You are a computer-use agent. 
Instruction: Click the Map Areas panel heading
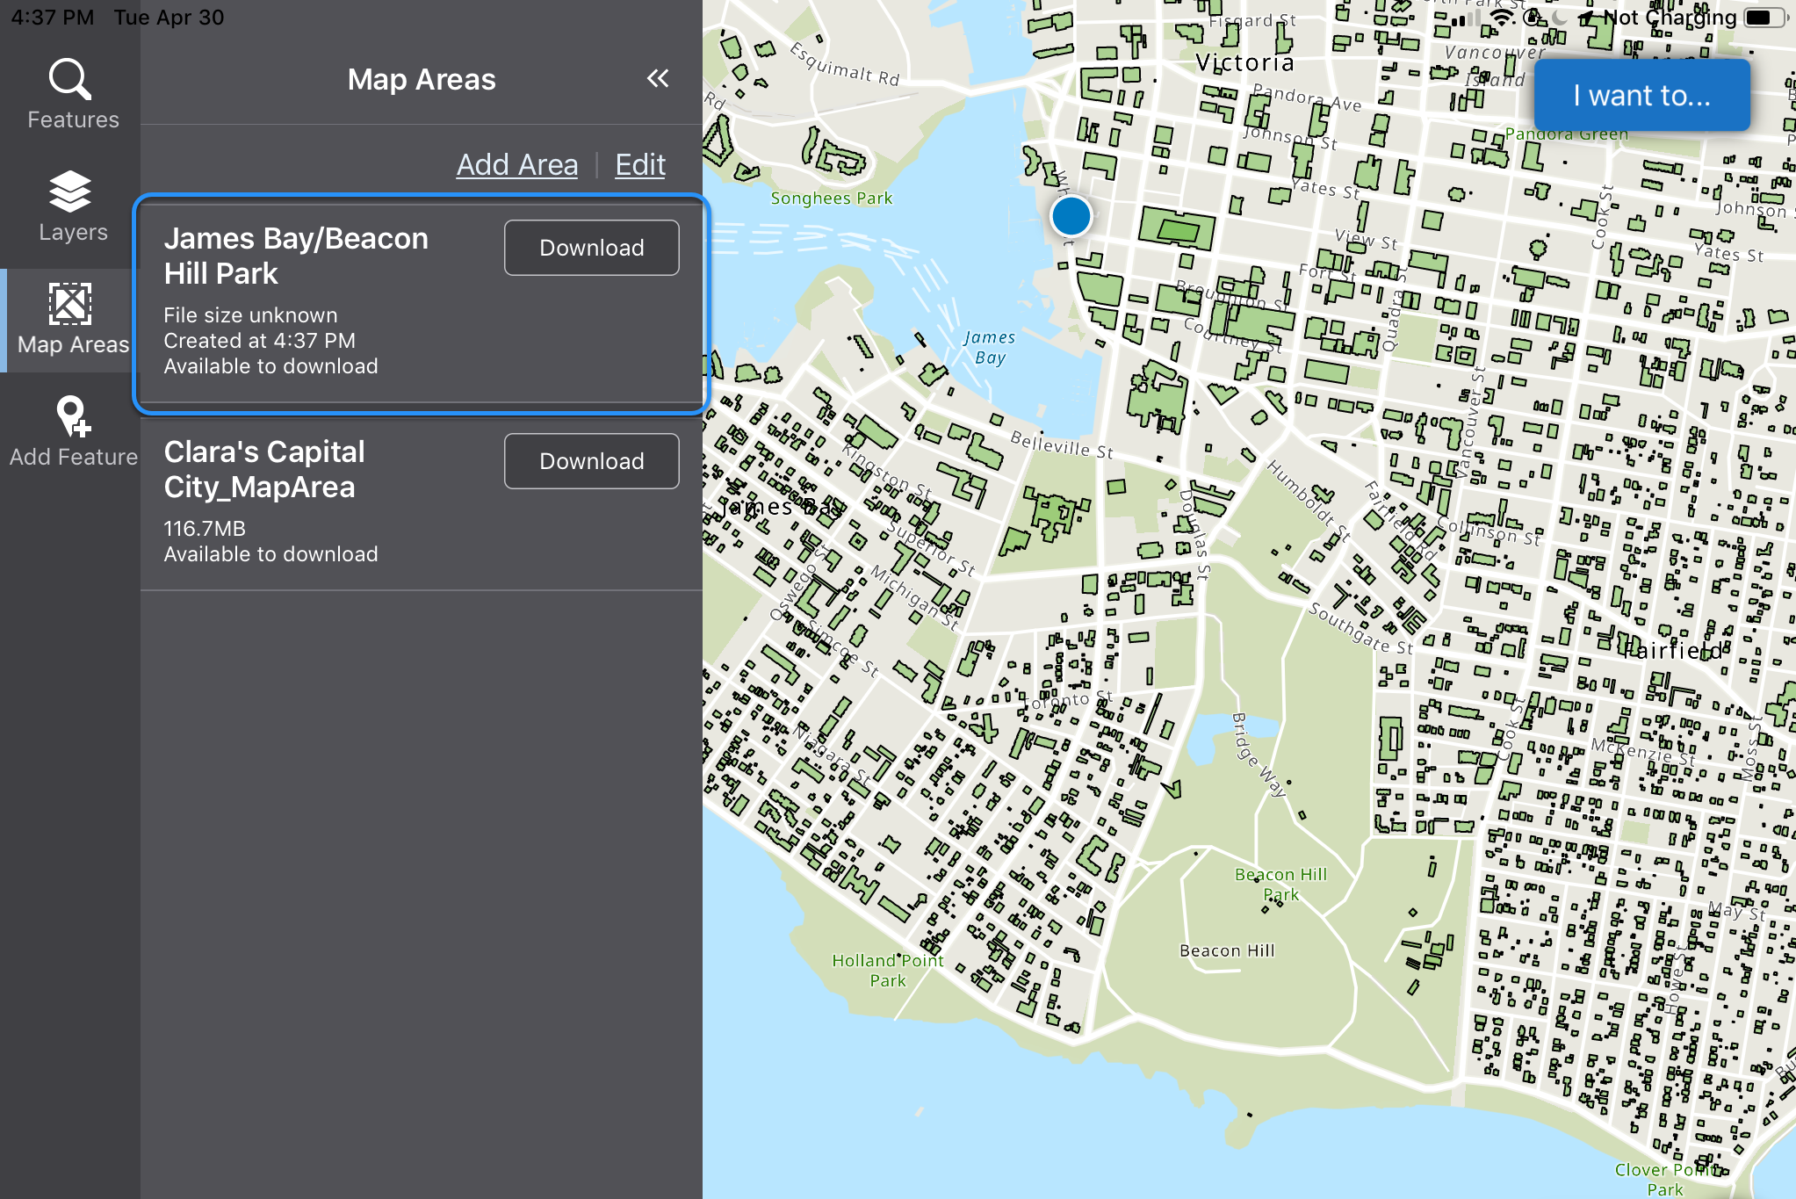coord(422,80)
